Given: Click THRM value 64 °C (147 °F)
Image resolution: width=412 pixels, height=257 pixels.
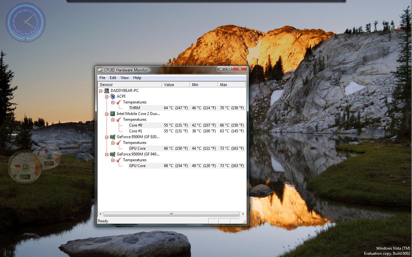Looking at the screenshot, I should pos(176,108).
